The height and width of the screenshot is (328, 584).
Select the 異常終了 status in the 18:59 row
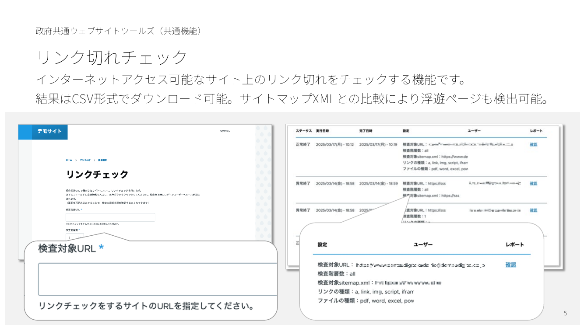(303, 184)
